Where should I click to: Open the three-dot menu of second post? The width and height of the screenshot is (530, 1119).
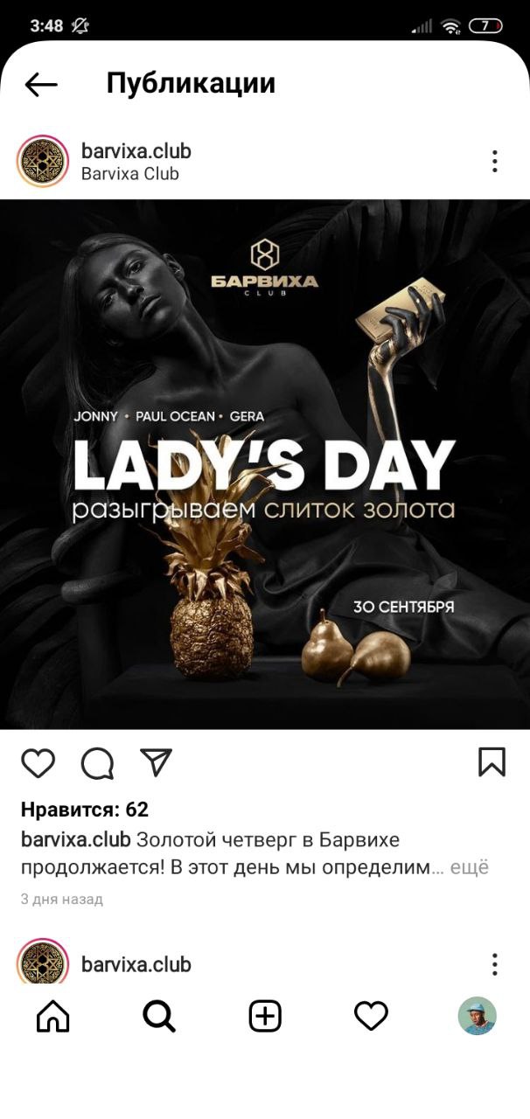coord(495,964)
